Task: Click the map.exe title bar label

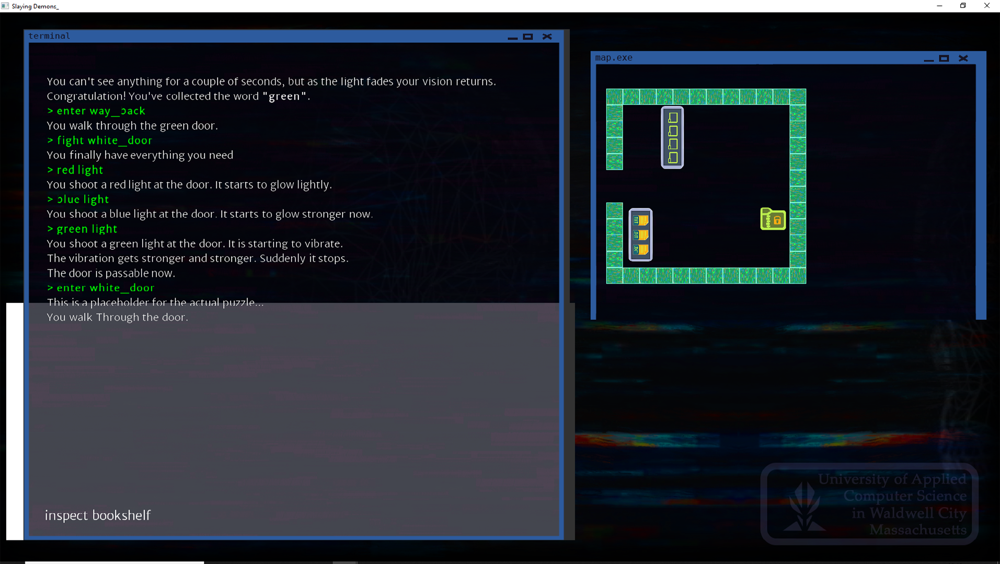Action: pyautogui.click(x=614, y=57)
